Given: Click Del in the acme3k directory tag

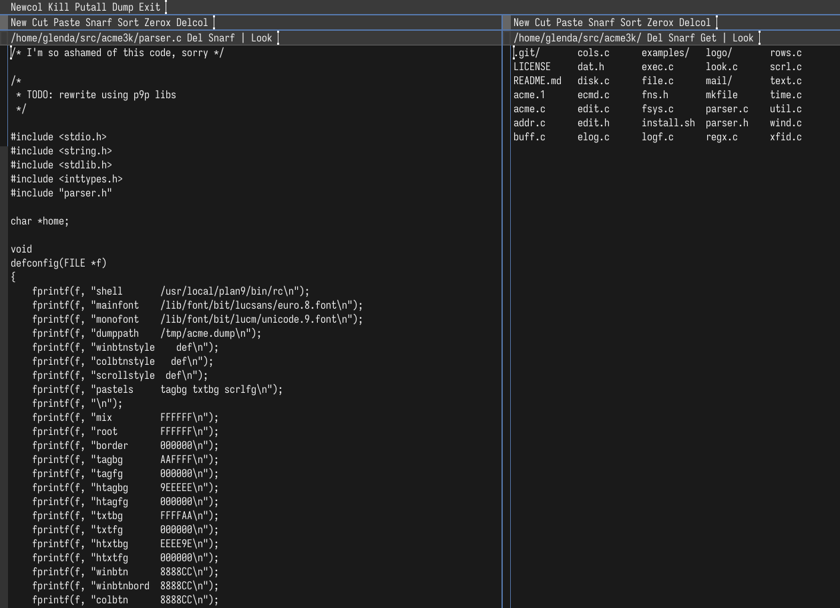Looking at the screenshot, I should [x=655, y=38].
